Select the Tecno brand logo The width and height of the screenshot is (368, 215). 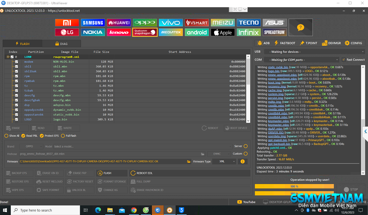249,23
